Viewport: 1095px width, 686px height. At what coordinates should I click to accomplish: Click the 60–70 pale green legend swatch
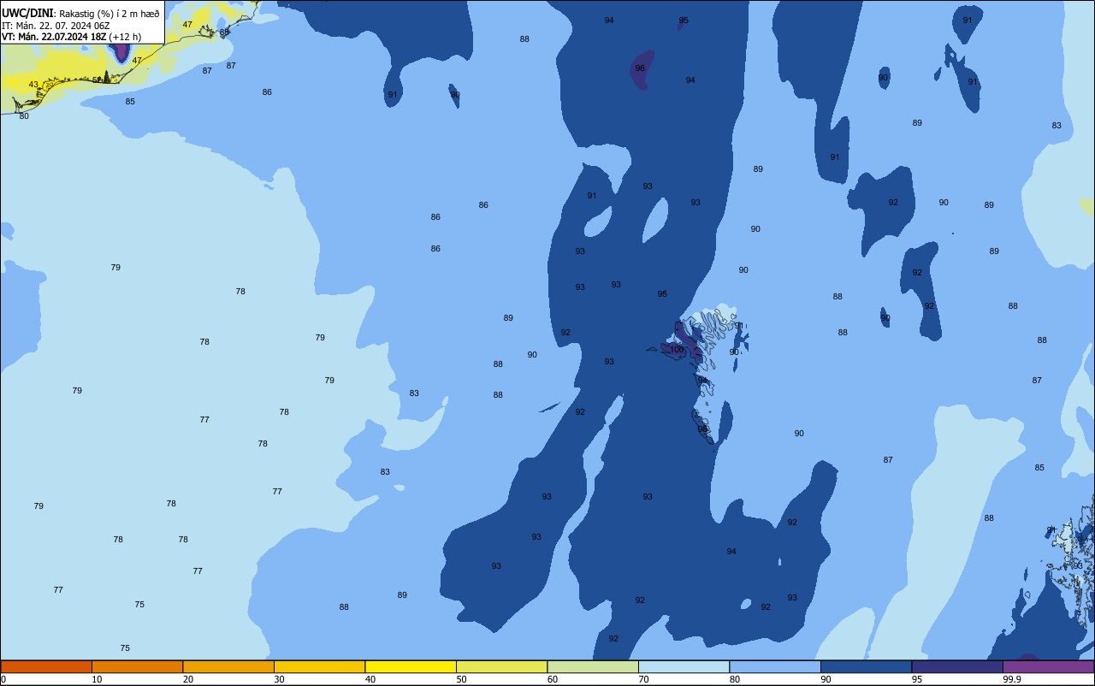(x=593, y=666)
